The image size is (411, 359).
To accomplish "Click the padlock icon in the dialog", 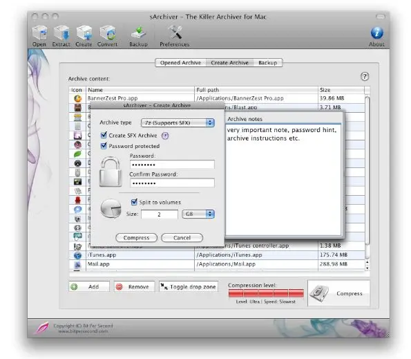I will tap(111, 172).
